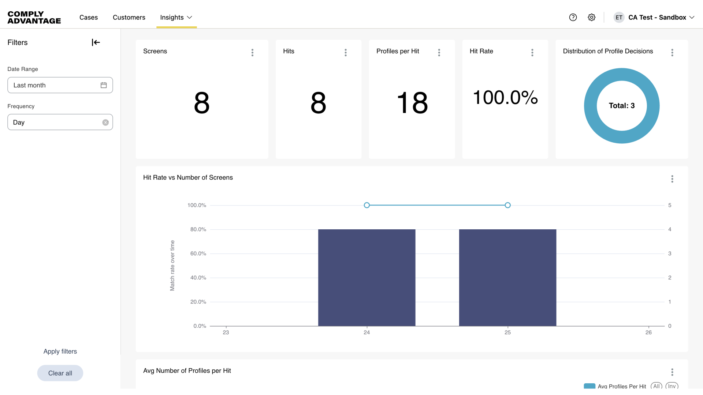Collapse the Filters panel
The image size is (703, 395).
tap(95, 42)
